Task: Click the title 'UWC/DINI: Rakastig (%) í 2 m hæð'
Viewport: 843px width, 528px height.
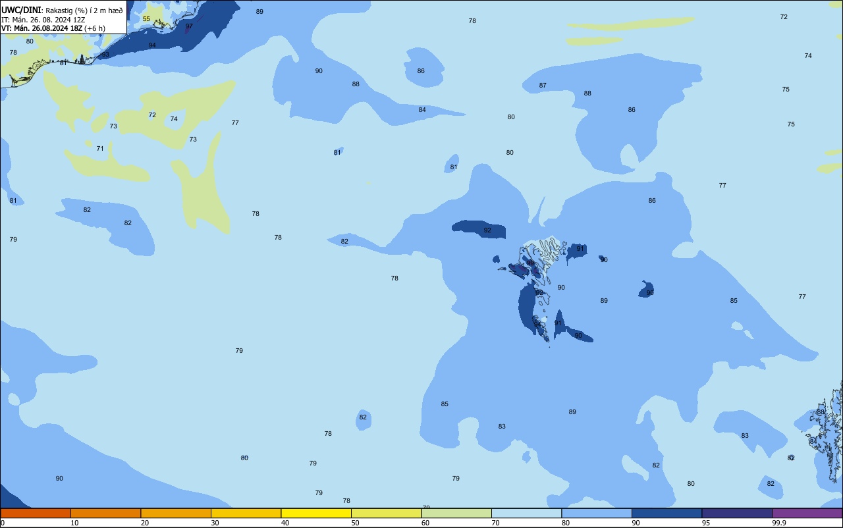Action: pyautogui.click(x=62, y=11)
